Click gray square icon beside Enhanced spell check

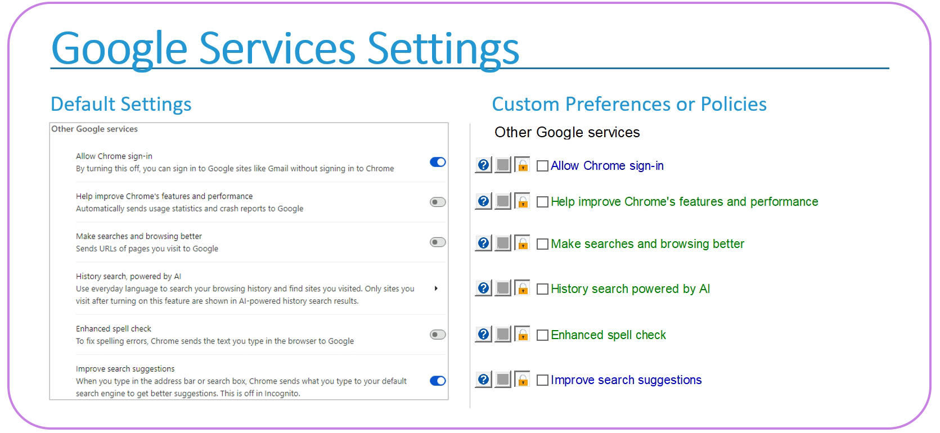click(503, 335)
